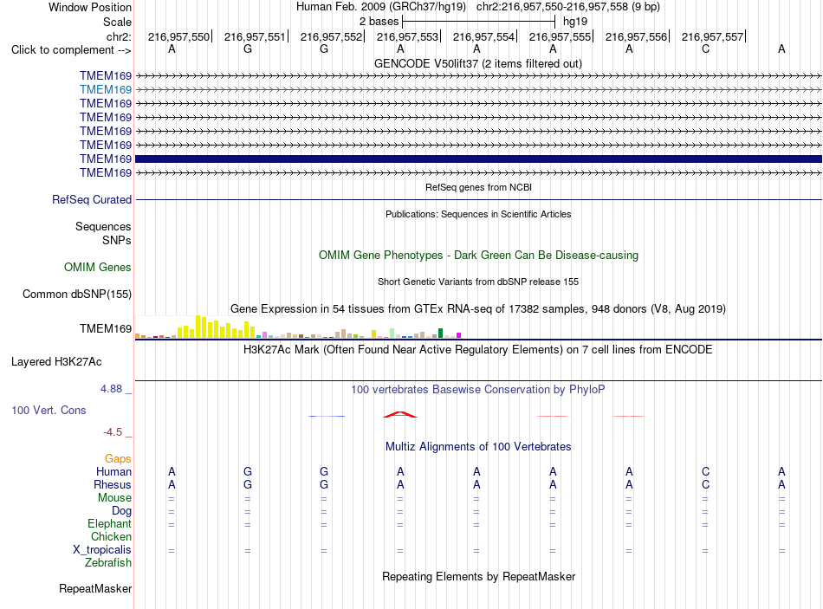Open the GTEx tissue expression bar chart

(x=298, y=327)
